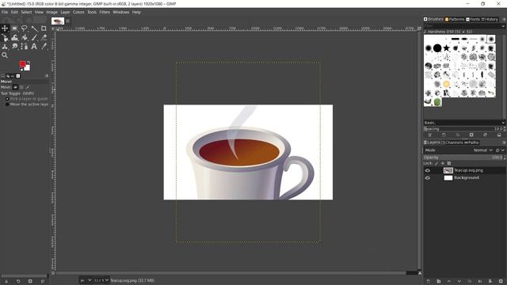Hide the Teacup.svg.png layer

click(x=428, y=170)
